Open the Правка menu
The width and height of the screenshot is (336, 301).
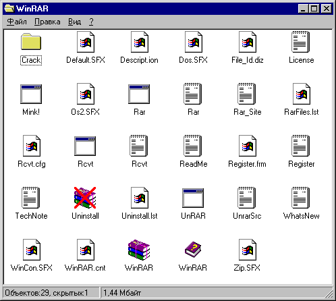[x=47, y=22]
